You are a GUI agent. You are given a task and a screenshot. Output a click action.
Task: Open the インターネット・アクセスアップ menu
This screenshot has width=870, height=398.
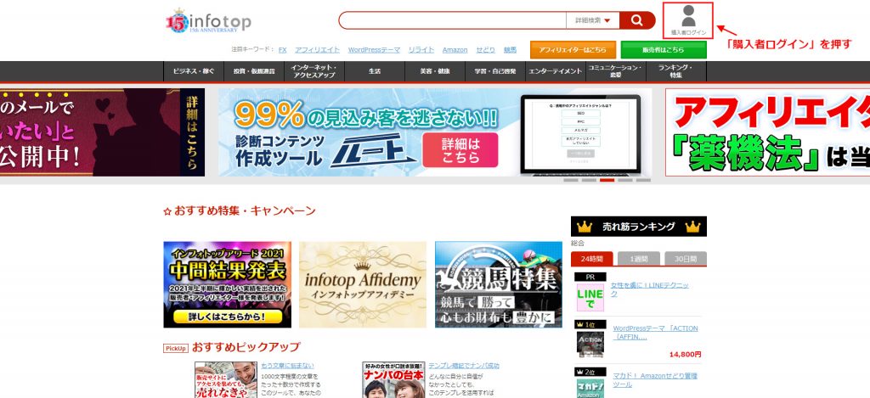[x=314, y=71]
